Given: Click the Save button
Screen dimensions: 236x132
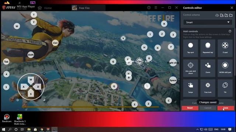Looking at the screenshot, I should click(x=226, y=108).
